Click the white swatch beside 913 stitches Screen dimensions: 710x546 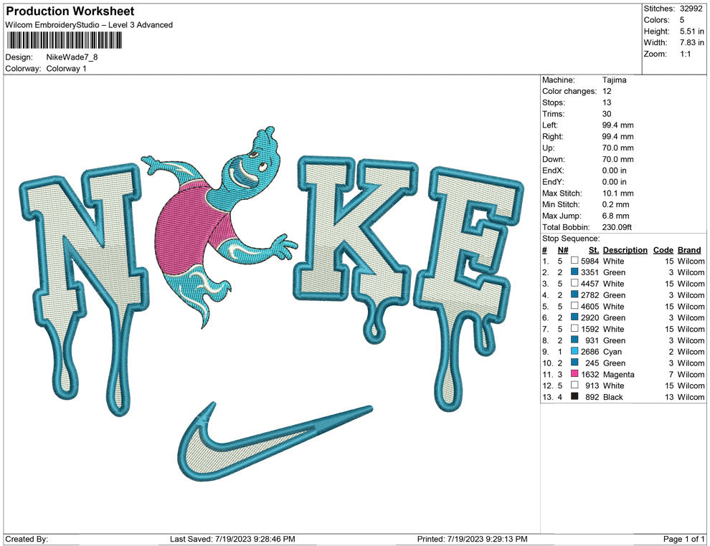[x=574, y=385]
